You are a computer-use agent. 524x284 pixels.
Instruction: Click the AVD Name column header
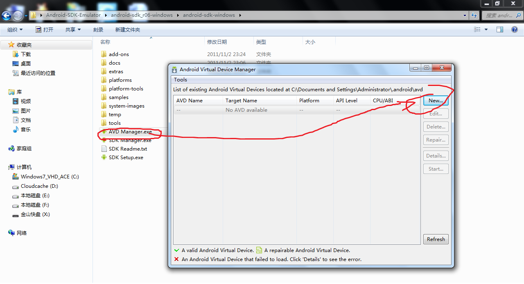click(198, 100)
